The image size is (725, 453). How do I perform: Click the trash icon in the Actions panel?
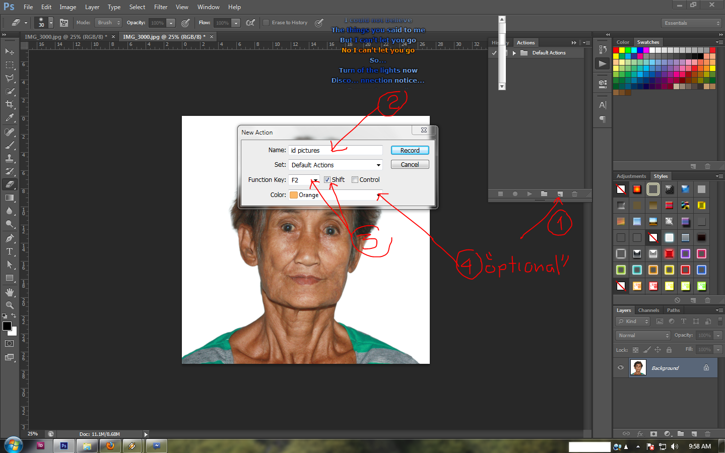[x=574, y=194]
